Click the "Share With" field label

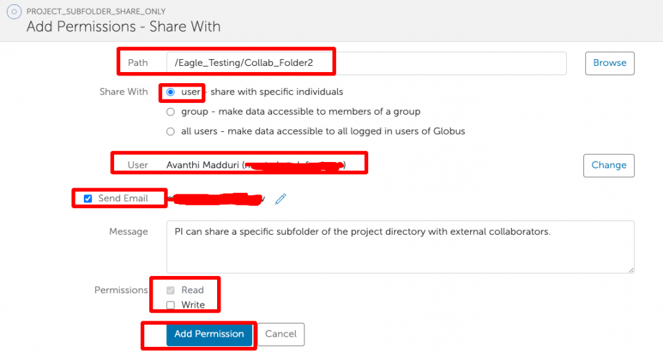pos(124,92)
